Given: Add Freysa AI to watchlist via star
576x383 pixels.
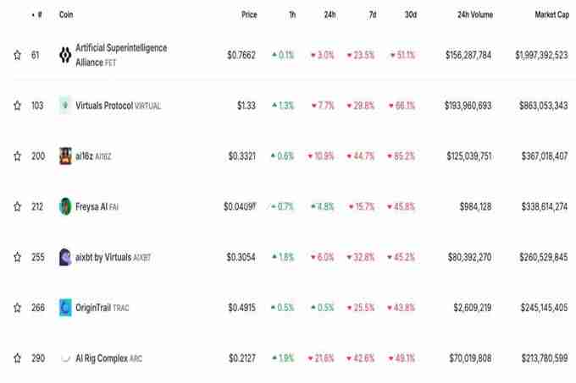Looking at the screenshot, I should tap(17, 206).
